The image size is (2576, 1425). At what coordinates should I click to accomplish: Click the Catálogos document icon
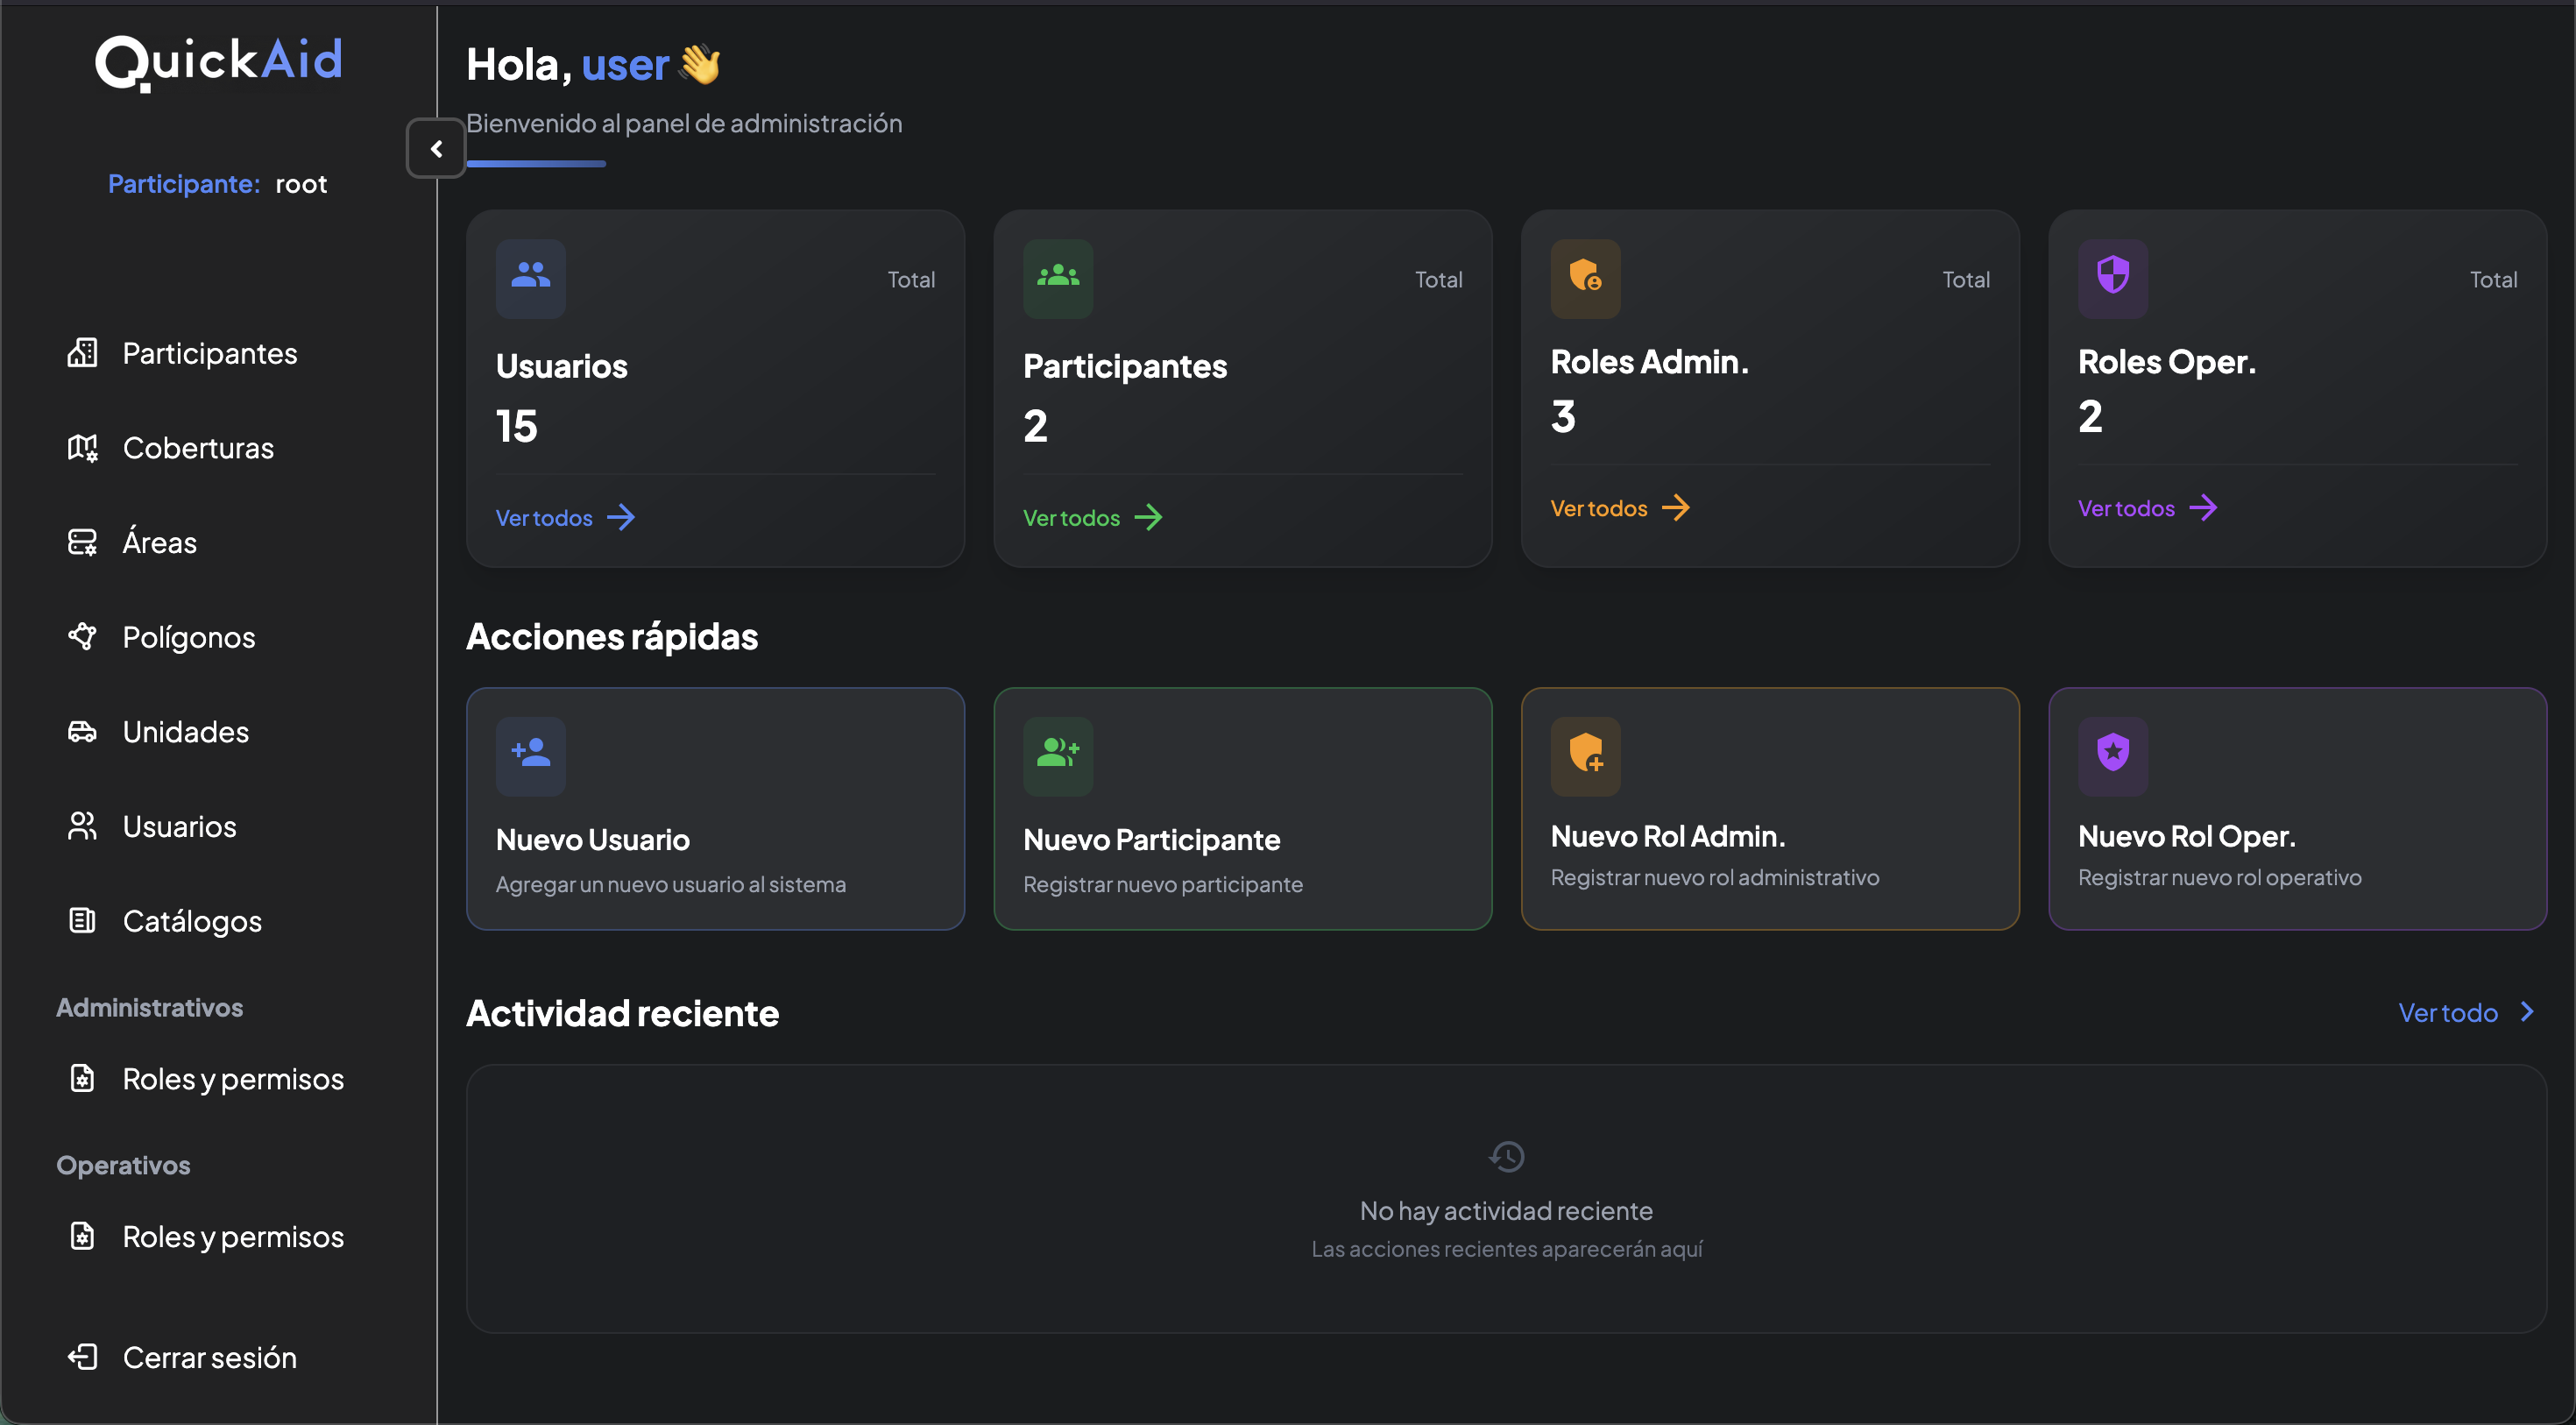(83, 920)
